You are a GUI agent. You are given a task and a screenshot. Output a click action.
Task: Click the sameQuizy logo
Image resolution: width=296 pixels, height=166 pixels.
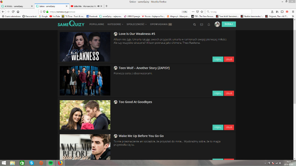click(x=71, y=24)
